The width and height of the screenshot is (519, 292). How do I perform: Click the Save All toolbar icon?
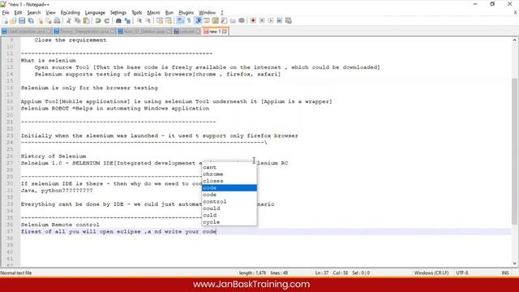click(x=31, y=20)
